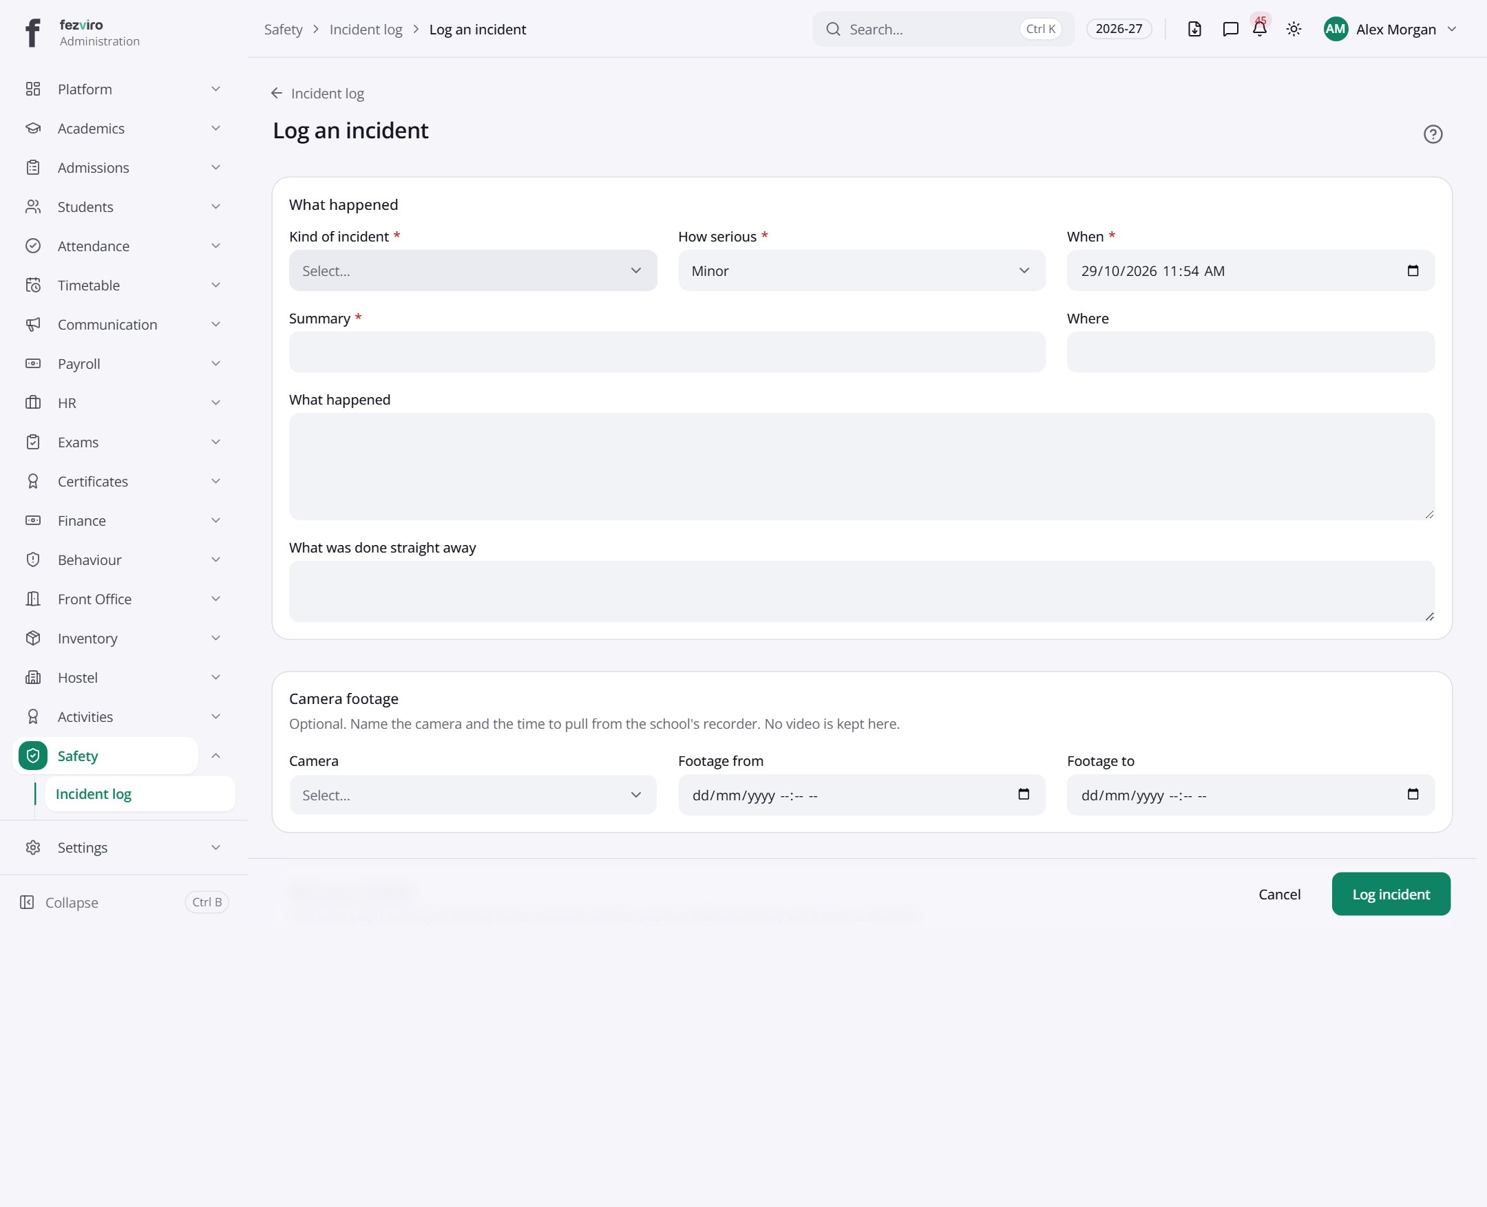Viewport: 1487px width, 1207px height.
Task: Click the Platform grid icon in sidebar
Action: (32, 89)
